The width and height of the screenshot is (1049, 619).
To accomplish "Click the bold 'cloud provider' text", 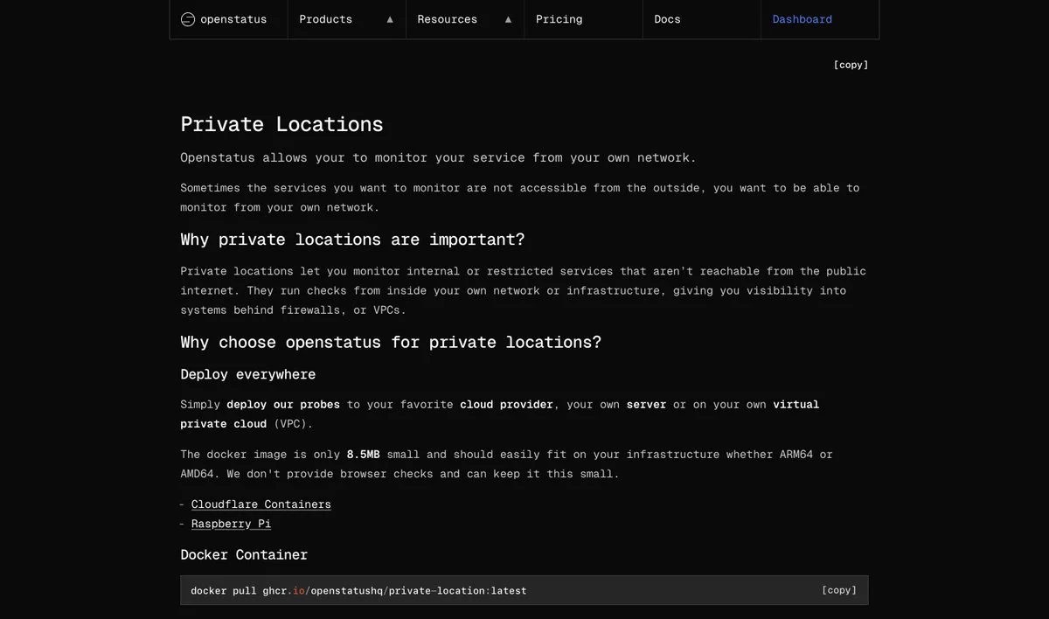I will click(506, 405).
